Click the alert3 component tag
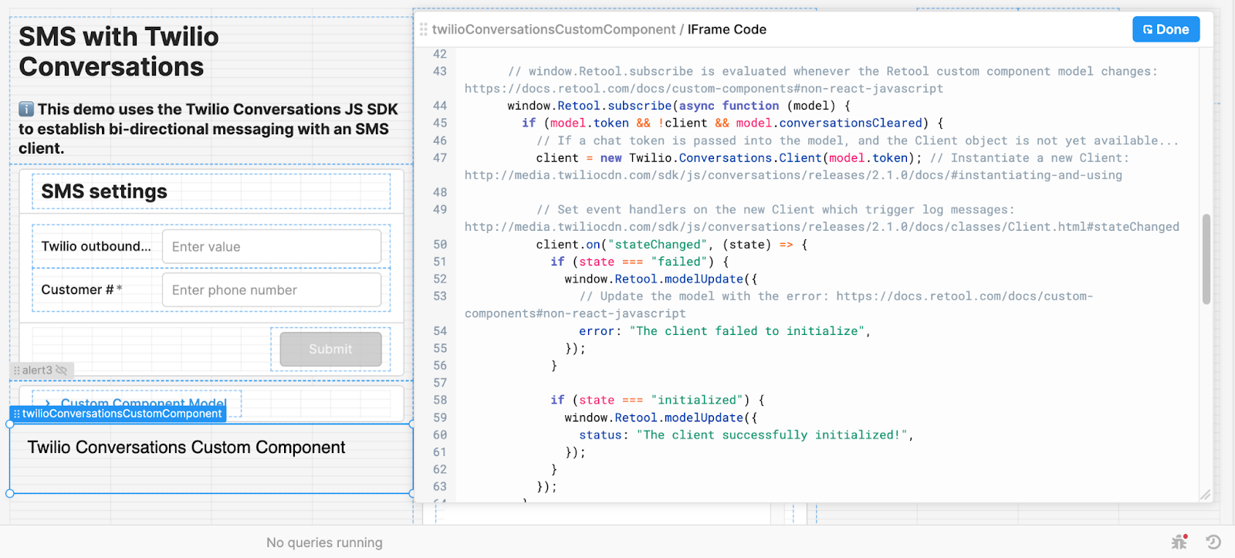 [42, 370]
